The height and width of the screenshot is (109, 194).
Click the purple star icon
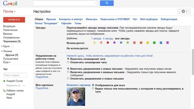click(115, 43)
